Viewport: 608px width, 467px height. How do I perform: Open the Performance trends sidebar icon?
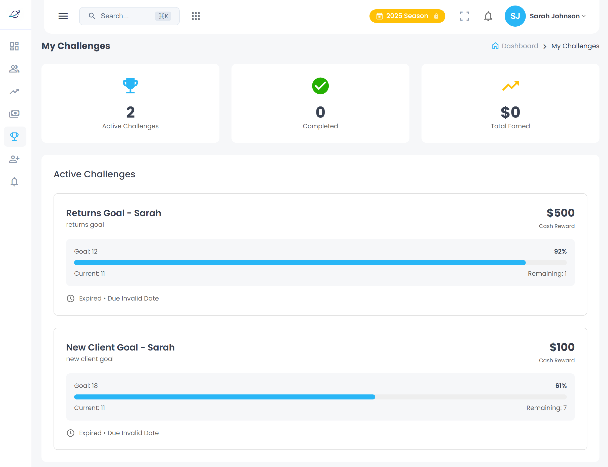15,91
